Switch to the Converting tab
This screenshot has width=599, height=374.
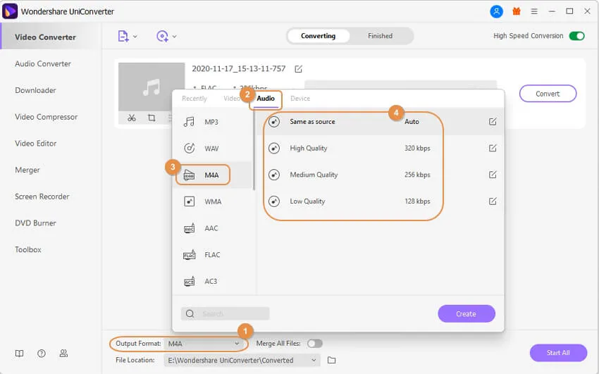319,36
